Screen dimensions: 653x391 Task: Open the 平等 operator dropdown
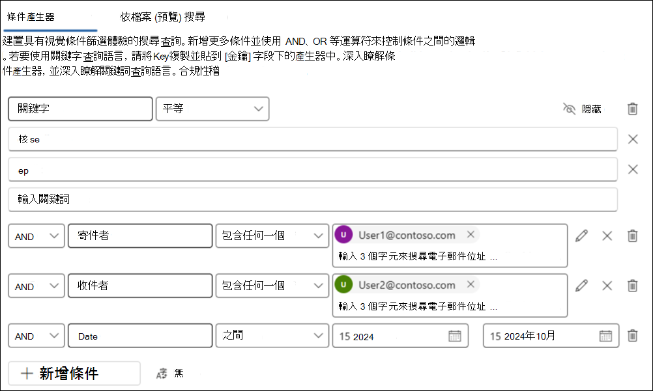pos(212,109)
